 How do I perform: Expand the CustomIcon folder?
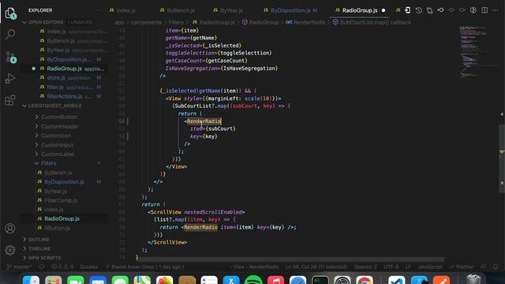tap(56, 136)
